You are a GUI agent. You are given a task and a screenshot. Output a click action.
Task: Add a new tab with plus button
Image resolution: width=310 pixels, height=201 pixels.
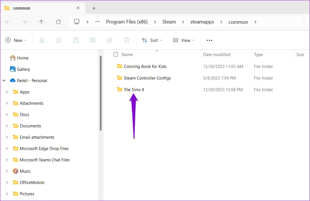(x=94, y=8)
